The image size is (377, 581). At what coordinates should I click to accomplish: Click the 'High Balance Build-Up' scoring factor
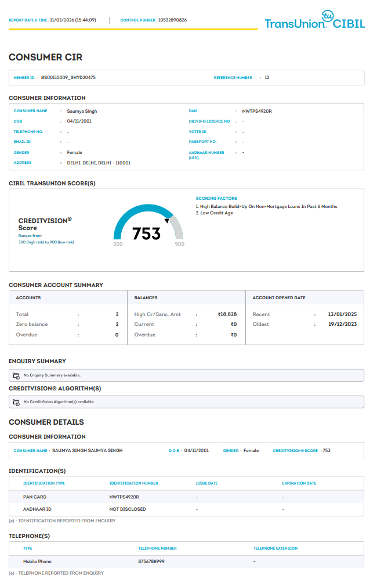[268, 206]
